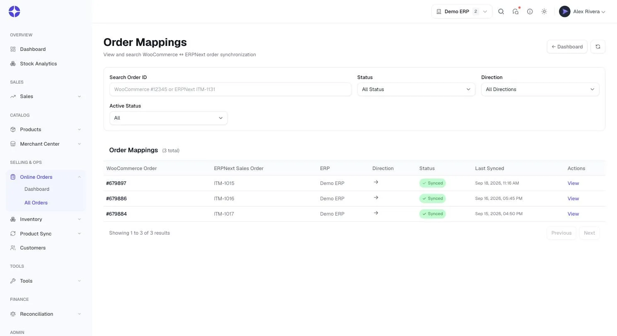View order mapping #679886
The width and height of the screenshot is (617, 336).
(573, 199)
